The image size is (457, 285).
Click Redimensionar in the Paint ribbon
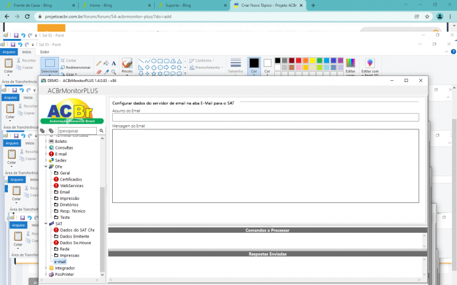(76, 67)
